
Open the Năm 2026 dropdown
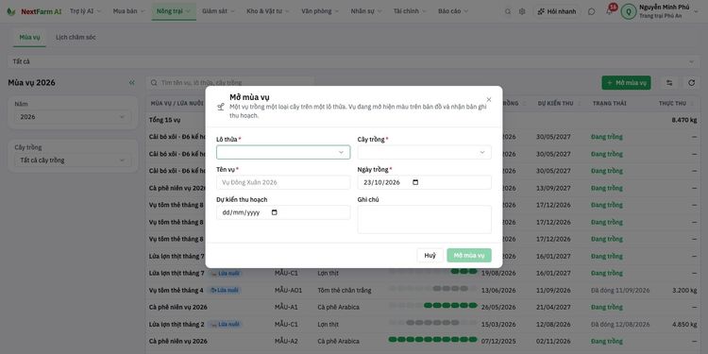[x=73, y=117]
